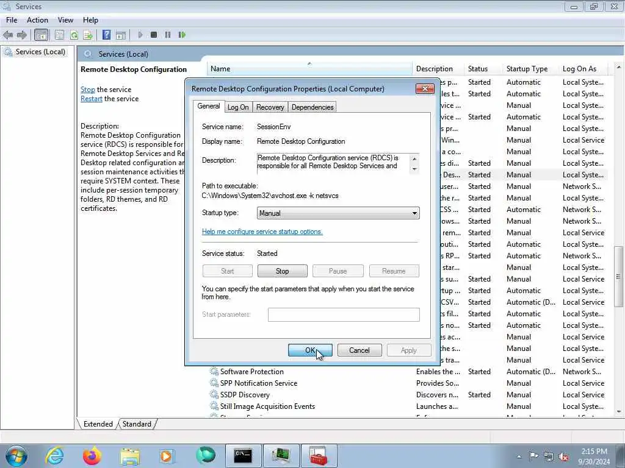Click the Pause Service toolbar icon
Screen dimensions: 625x468
click(x=168, y=35)
